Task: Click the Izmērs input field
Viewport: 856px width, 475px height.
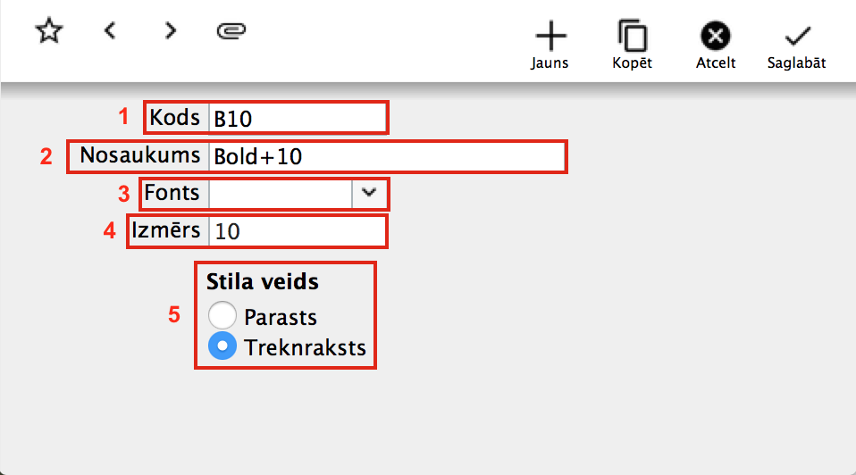Action: [297, 231]
